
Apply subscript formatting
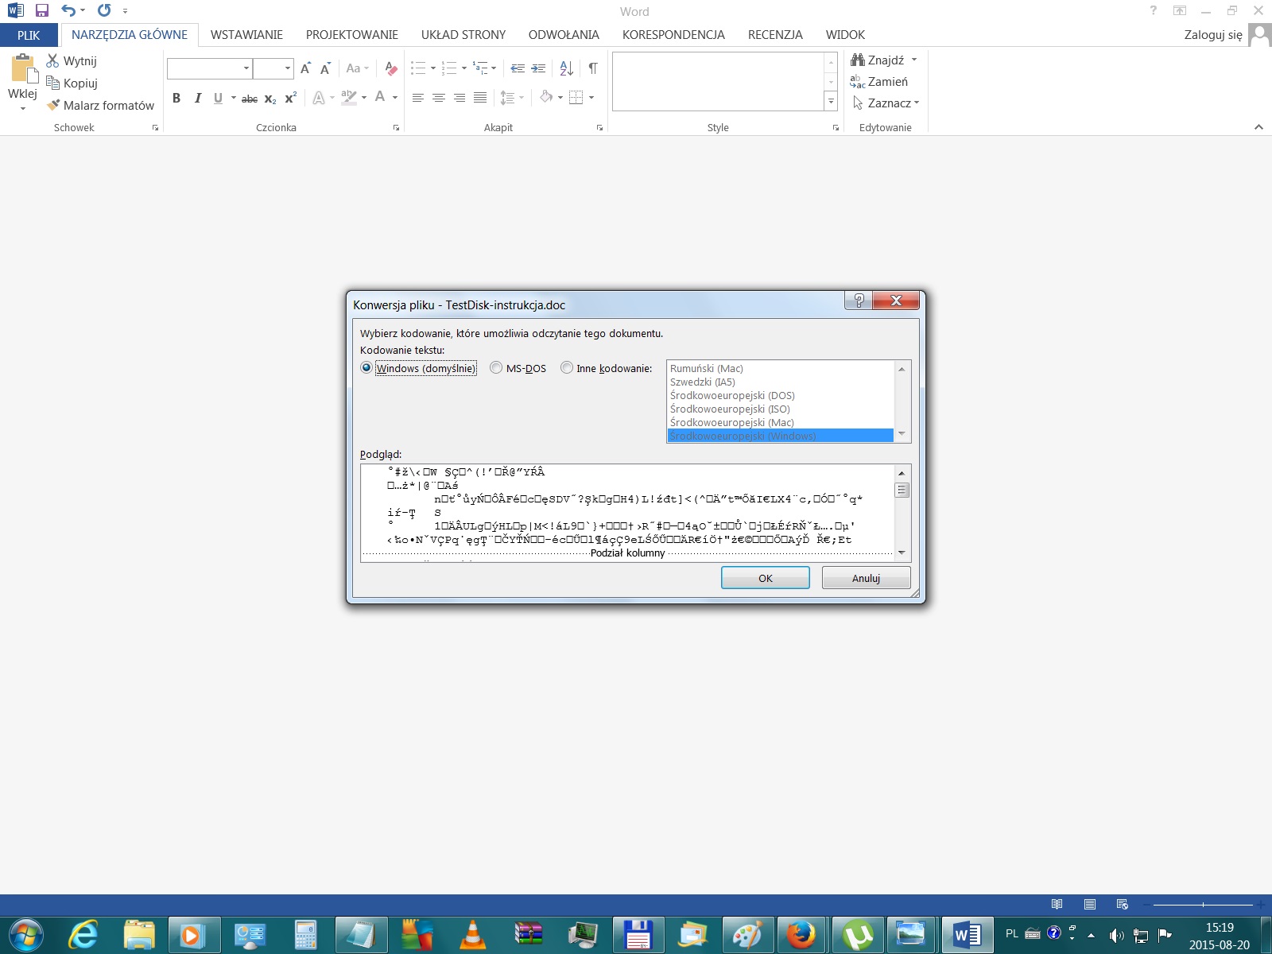pyautogui.click(x=270, y=98)
